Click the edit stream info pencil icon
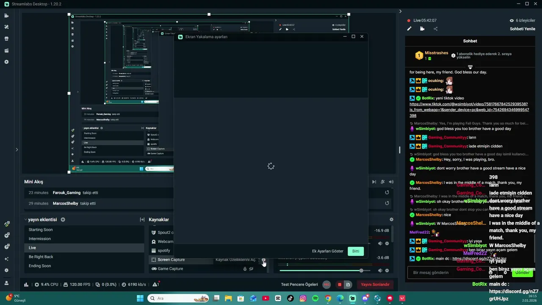 409,29
